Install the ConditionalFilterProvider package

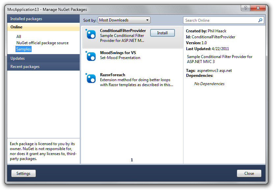tap(162, 33)
